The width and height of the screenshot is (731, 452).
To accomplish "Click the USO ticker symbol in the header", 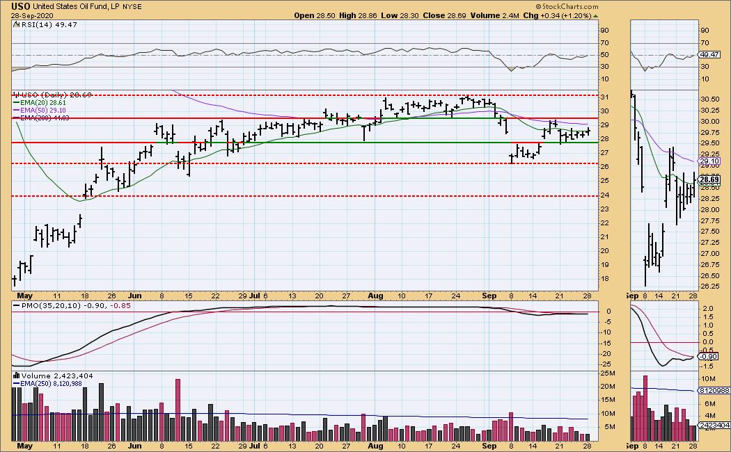I will [x=21, y=6].
